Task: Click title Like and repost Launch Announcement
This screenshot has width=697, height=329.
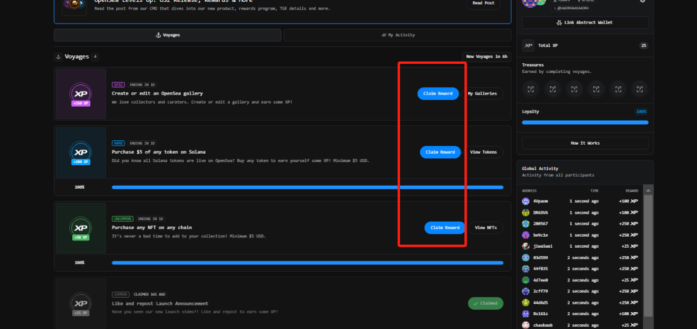Action: click(160, 303)
